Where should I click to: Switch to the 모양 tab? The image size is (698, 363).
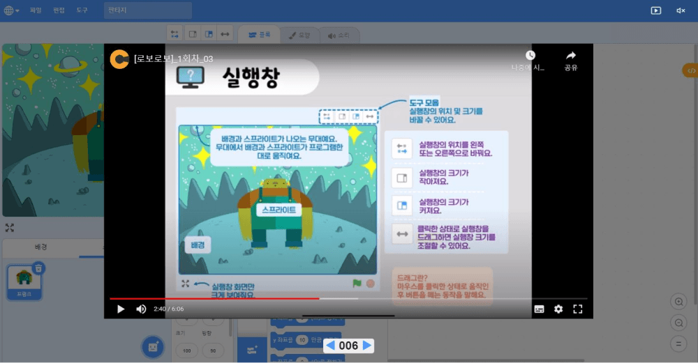tap(299, 35)
